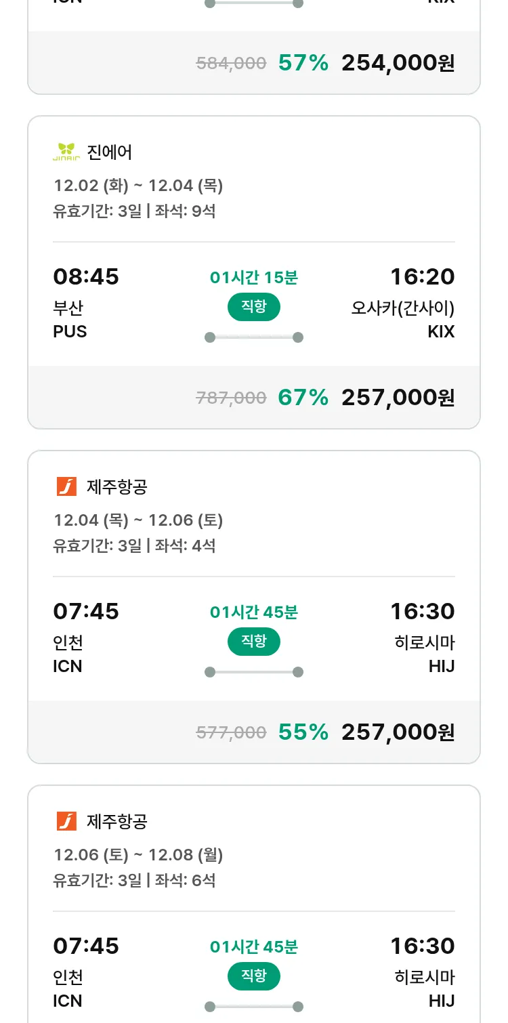Click route line under 01시간 15분 duration

(254, 337)
